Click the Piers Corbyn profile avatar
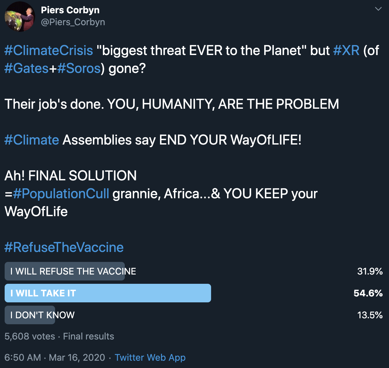This screenshot has height=368, width=389. tap(20, 16)
